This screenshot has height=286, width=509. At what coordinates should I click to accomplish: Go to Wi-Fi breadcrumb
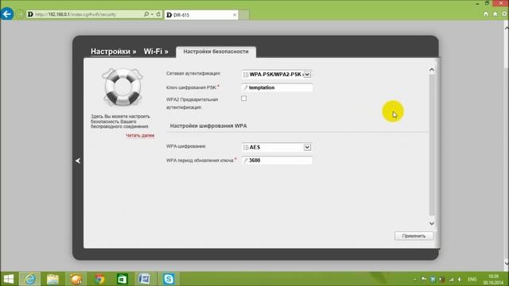153,52
